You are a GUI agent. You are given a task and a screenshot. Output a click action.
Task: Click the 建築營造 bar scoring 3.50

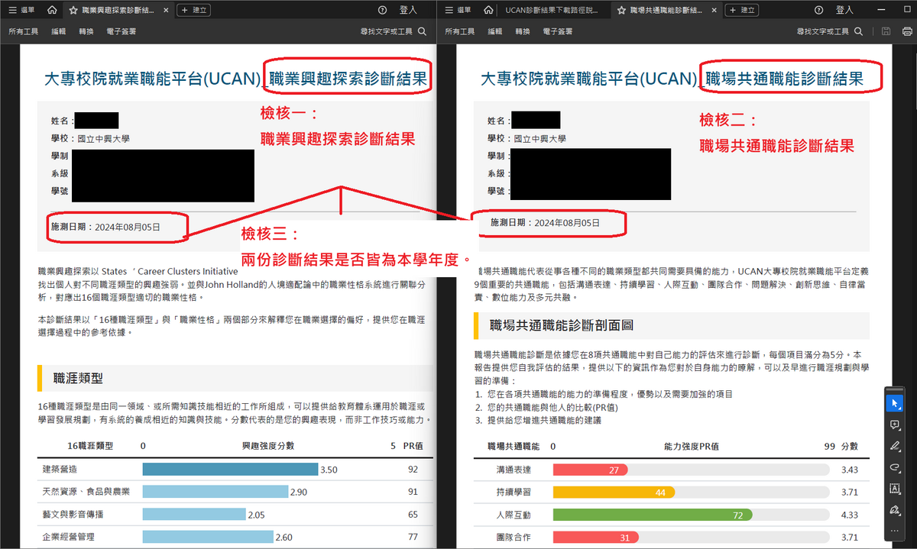(x=230, y=470)
